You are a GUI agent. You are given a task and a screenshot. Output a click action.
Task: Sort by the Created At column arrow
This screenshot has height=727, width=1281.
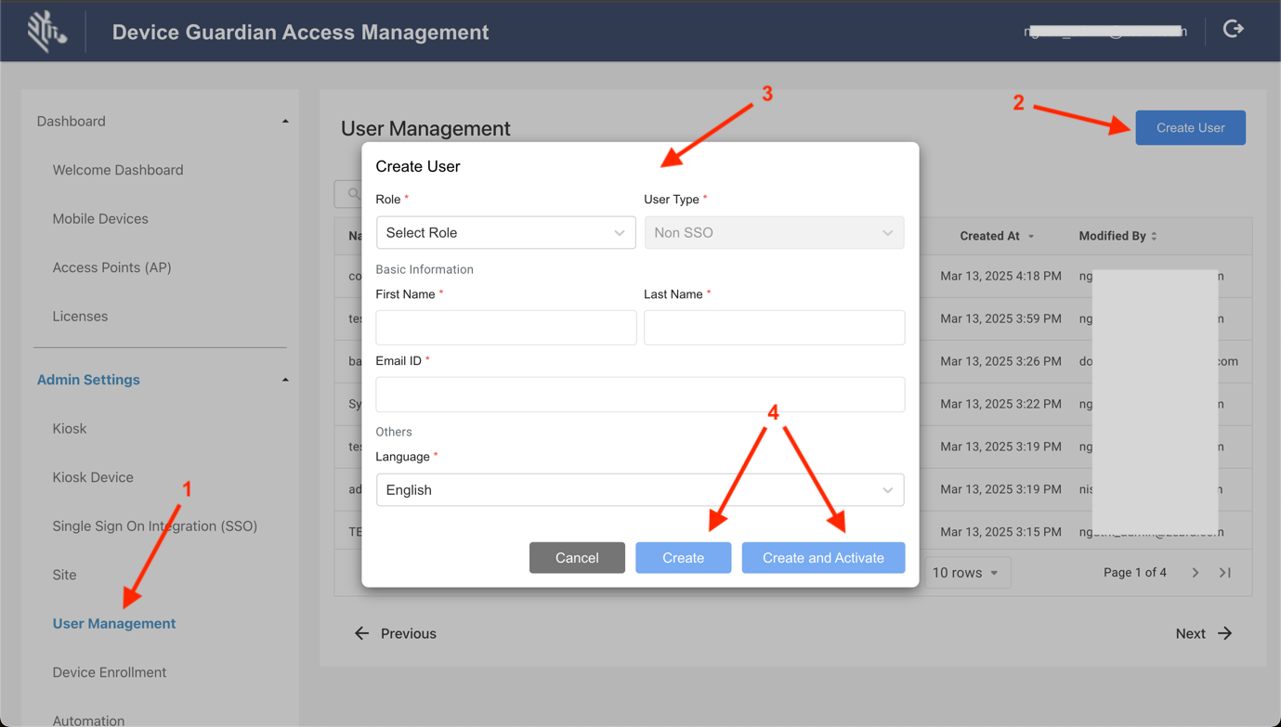click(1031, 237)
